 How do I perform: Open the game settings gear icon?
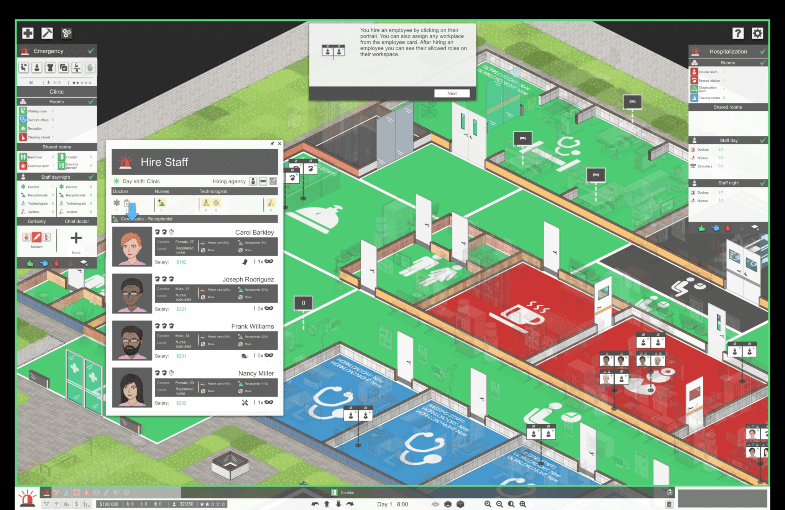758,33
